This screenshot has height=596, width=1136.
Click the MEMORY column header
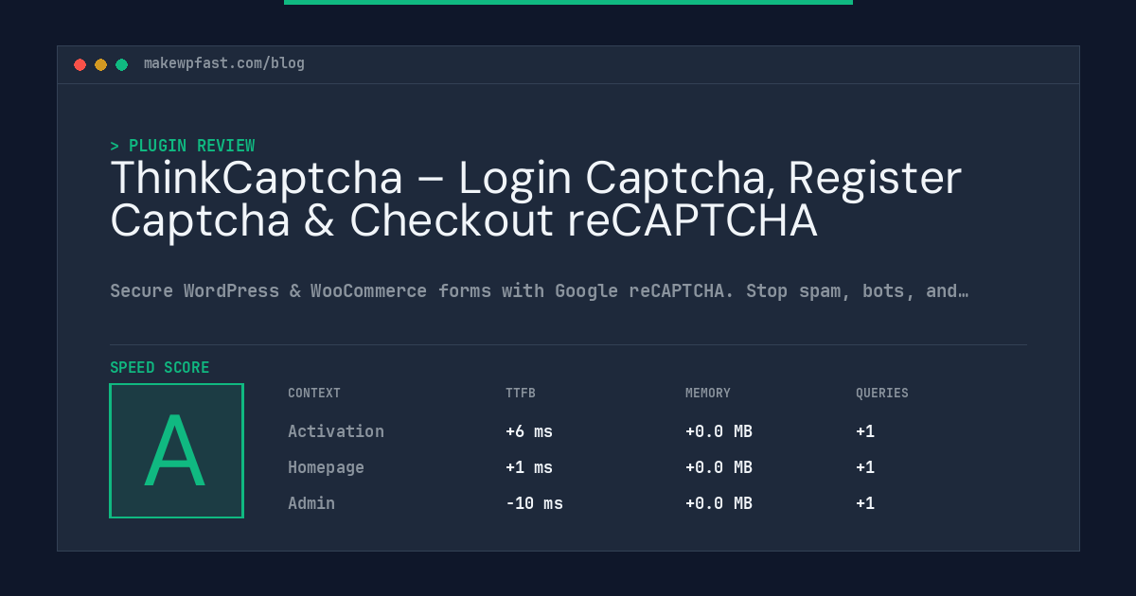point(708,393)
